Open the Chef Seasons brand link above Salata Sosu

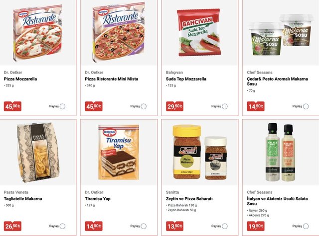click(260, 192)
